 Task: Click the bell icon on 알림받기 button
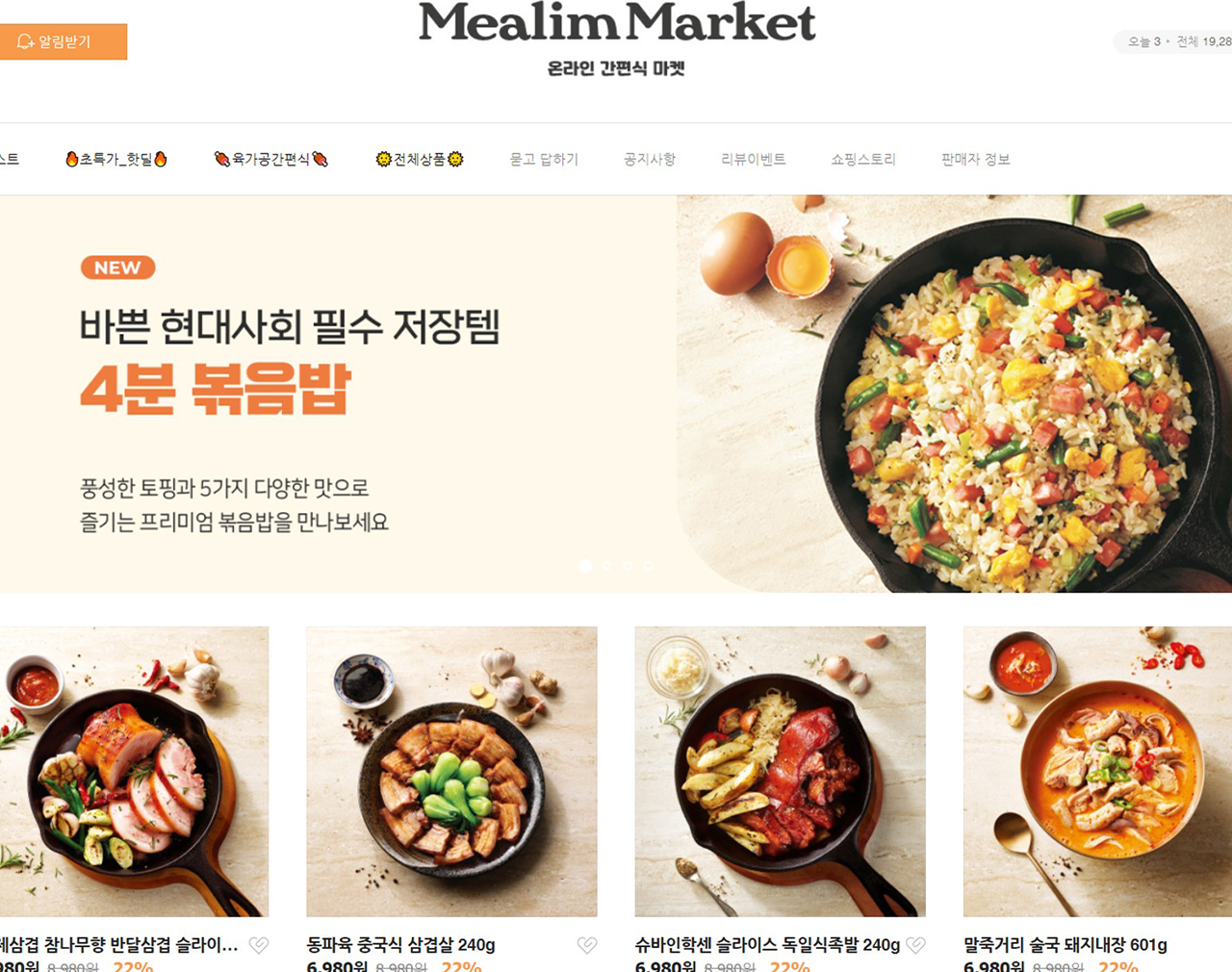25,41
